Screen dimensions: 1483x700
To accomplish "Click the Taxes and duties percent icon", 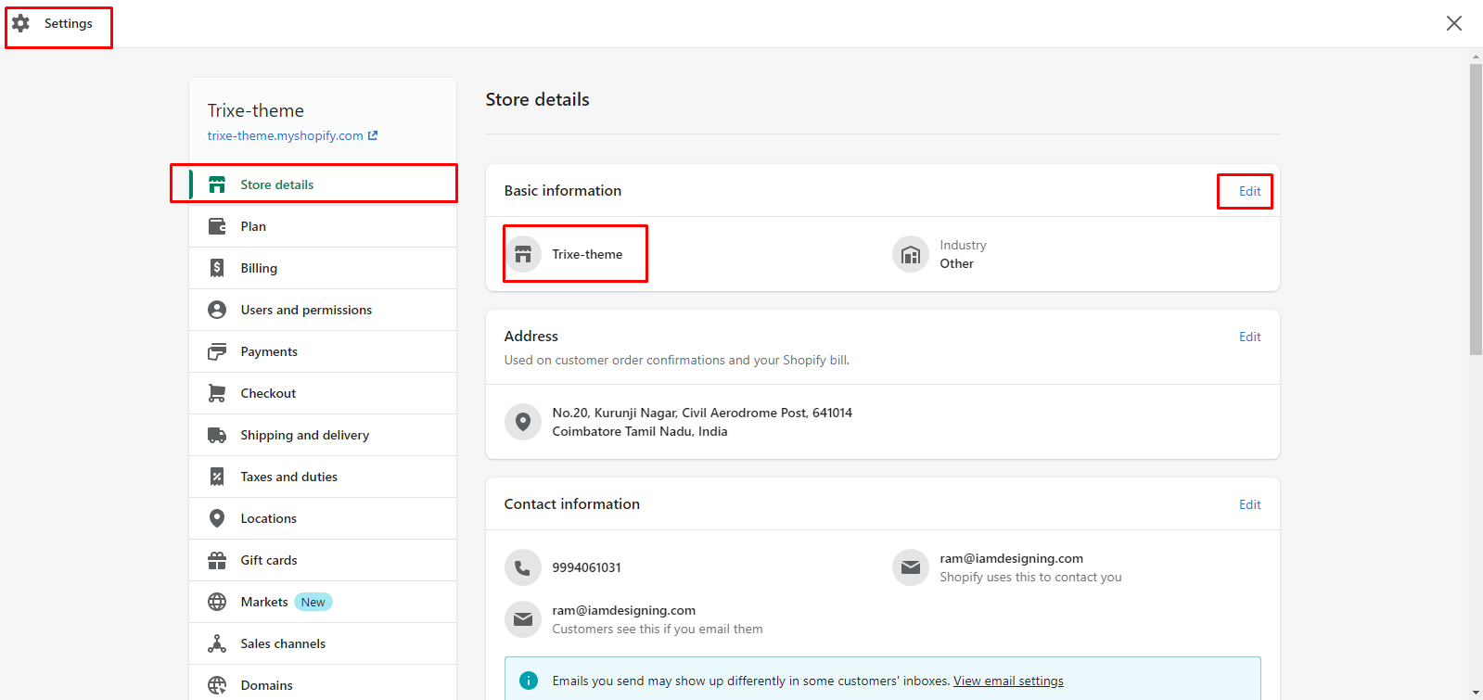I will pyautogui.click(x=217, y=477).
